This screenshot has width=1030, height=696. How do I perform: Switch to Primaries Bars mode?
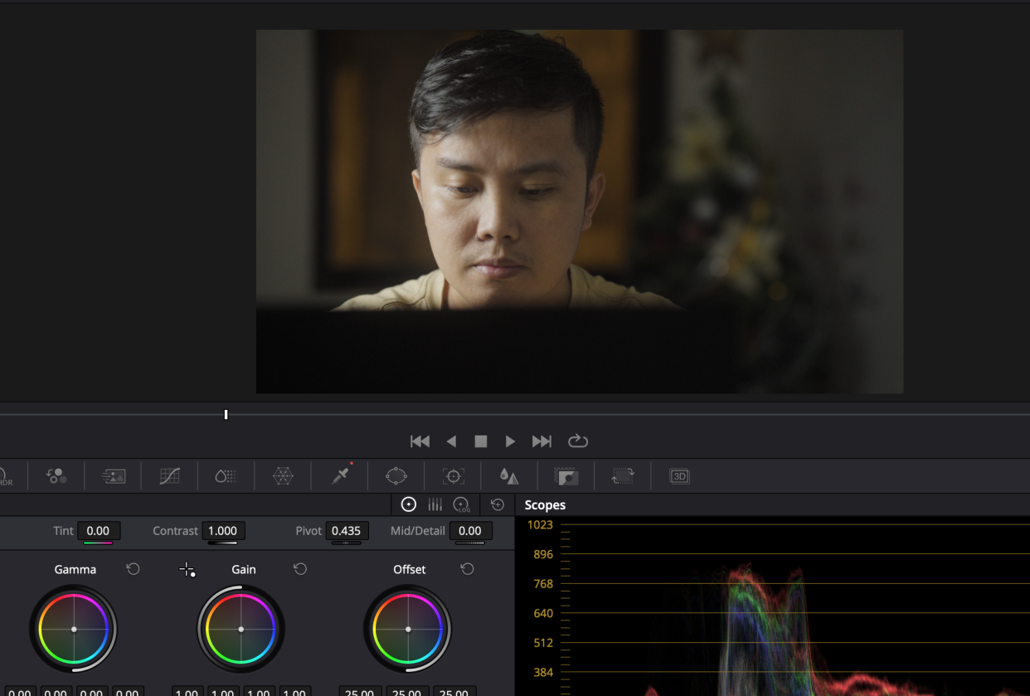(x=435, y=504)
